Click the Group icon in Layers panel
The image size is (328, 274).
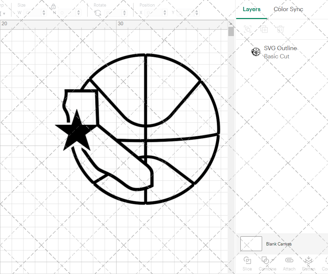click(248, 29)
